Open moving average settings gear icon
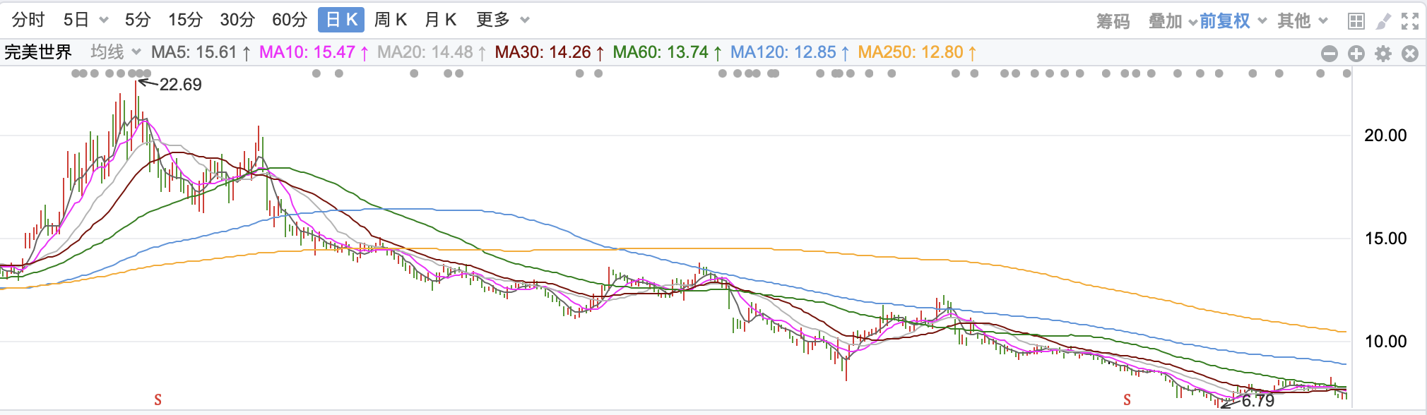This screenshot has height=415, width=1427. tap(1383, 54)
